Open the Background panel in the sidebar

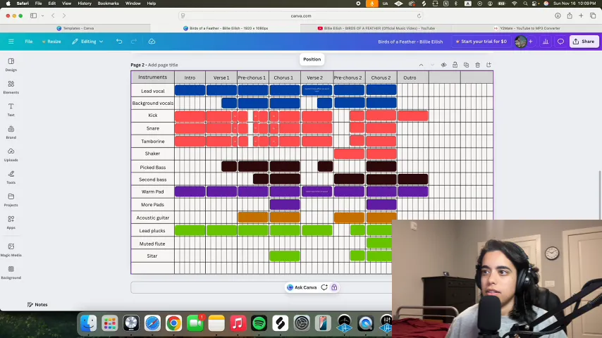[x=11, y=273]
